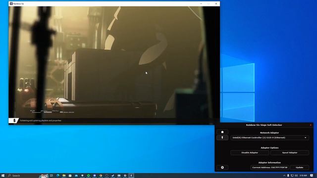Click the "Adapter Options" heading text

(269, 148)
